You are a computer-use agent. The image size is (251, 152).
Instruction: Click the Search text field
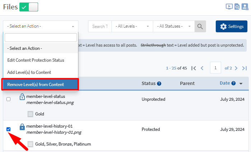tap(100, 26)
